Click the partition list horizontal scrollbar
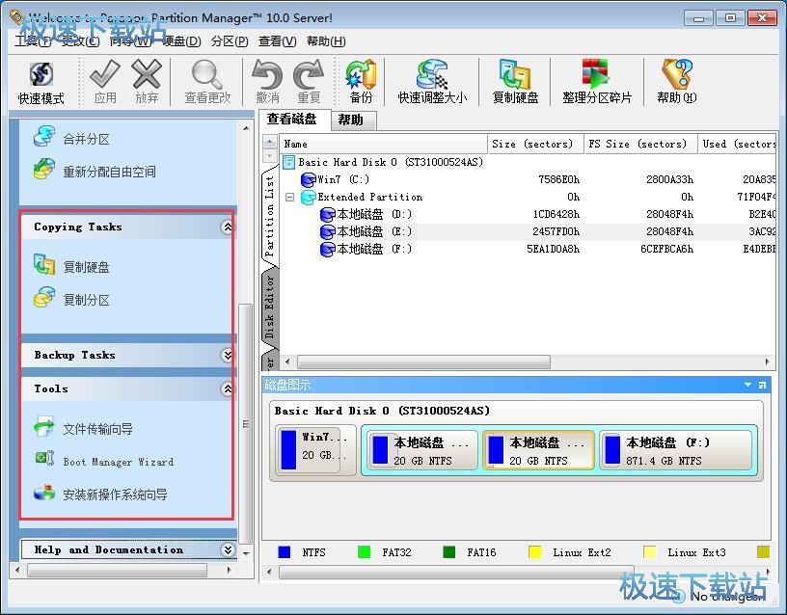Screen dimensions: 787x615 [x=423, y=361]
